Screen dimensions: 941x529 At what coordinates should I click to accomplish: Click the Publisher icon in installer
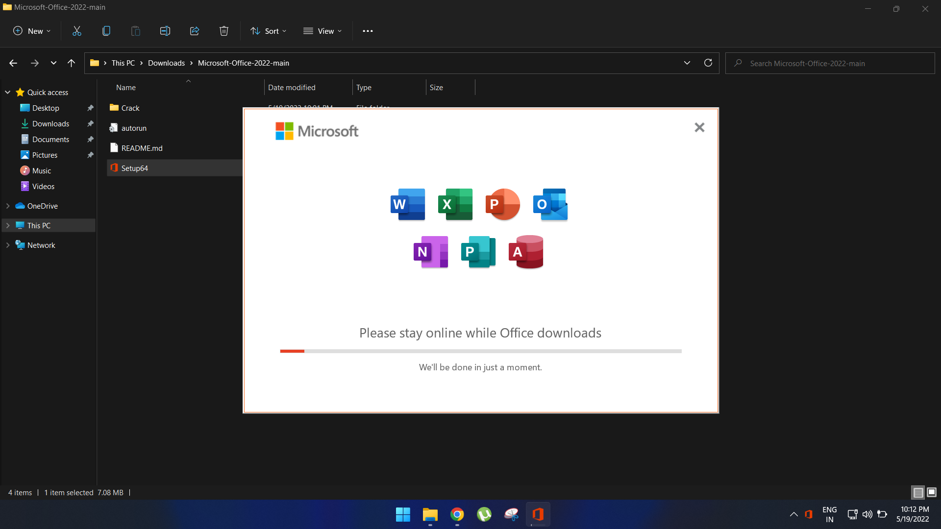coord(478,252)
